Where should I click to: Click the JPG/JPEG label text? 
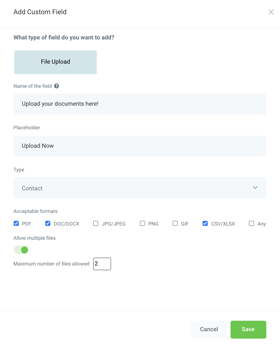[x=114, y=224]
